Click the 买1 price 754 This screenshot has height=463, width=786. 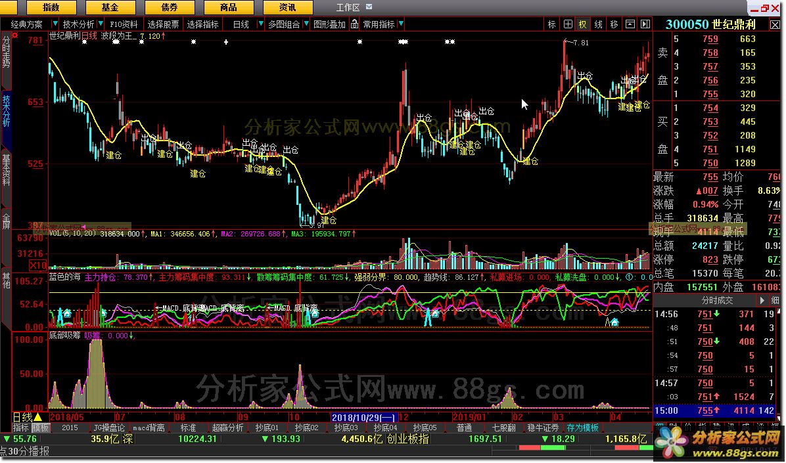[x=710, y=108]
